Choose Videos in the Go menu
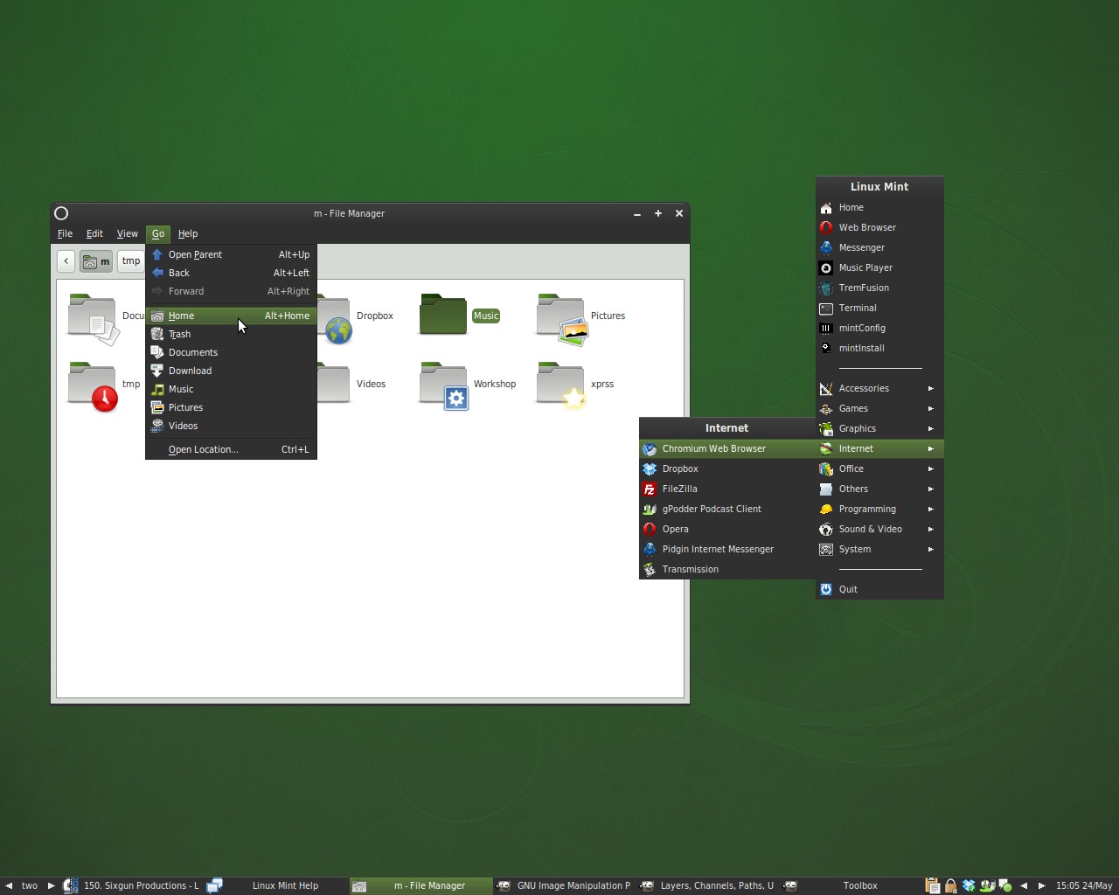Screen dimensions: 1119x895 point(231,426)
